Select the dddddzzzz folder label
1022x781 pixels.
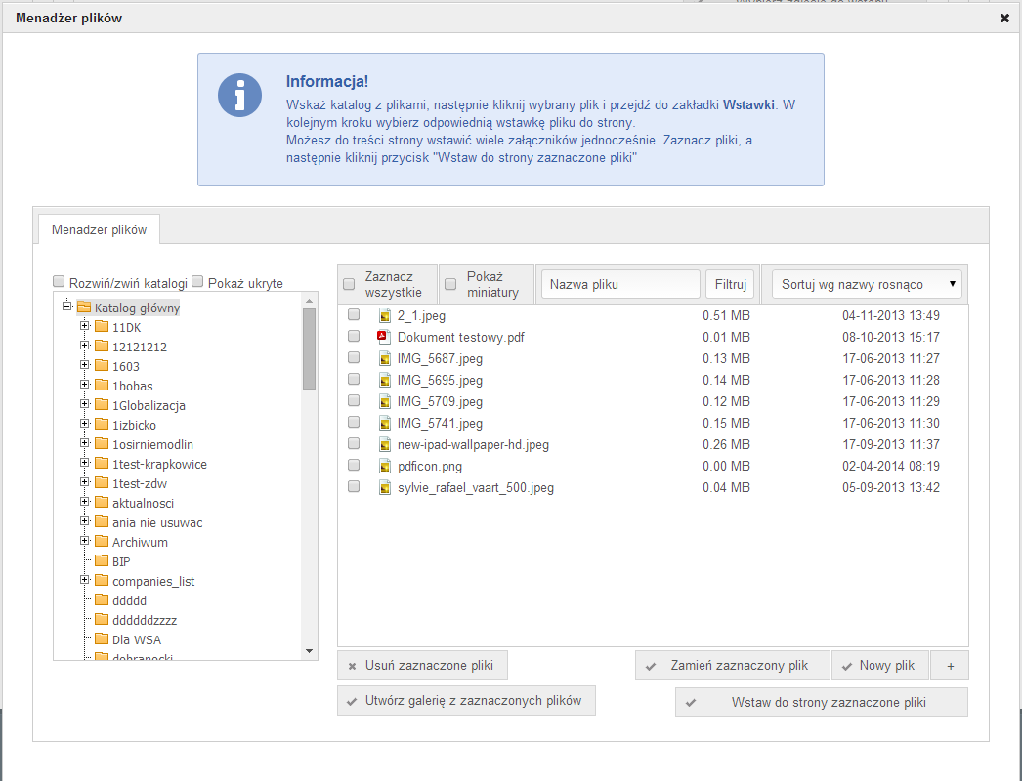(145, 621)
